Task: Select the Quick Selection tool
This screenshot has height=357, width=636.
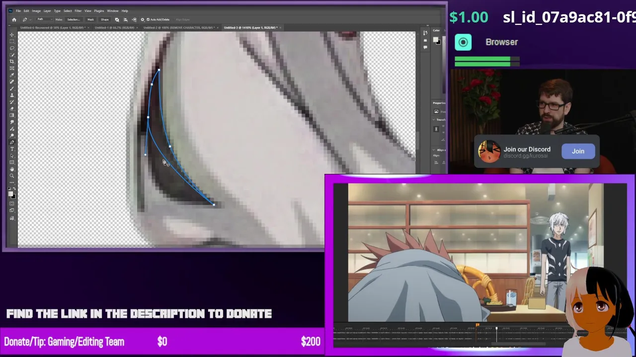Action: [x=12, y=55]
